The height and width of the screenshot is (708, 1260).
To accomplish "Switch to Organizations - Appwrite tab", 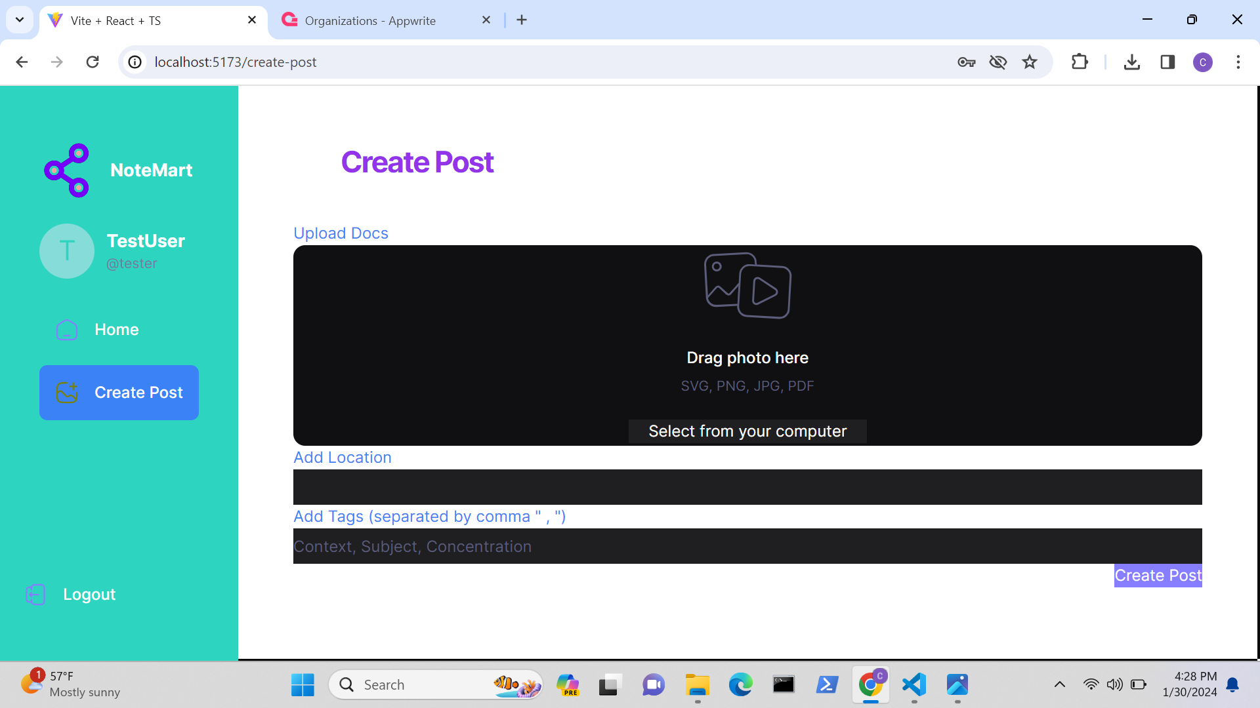I will coord(370,20).
